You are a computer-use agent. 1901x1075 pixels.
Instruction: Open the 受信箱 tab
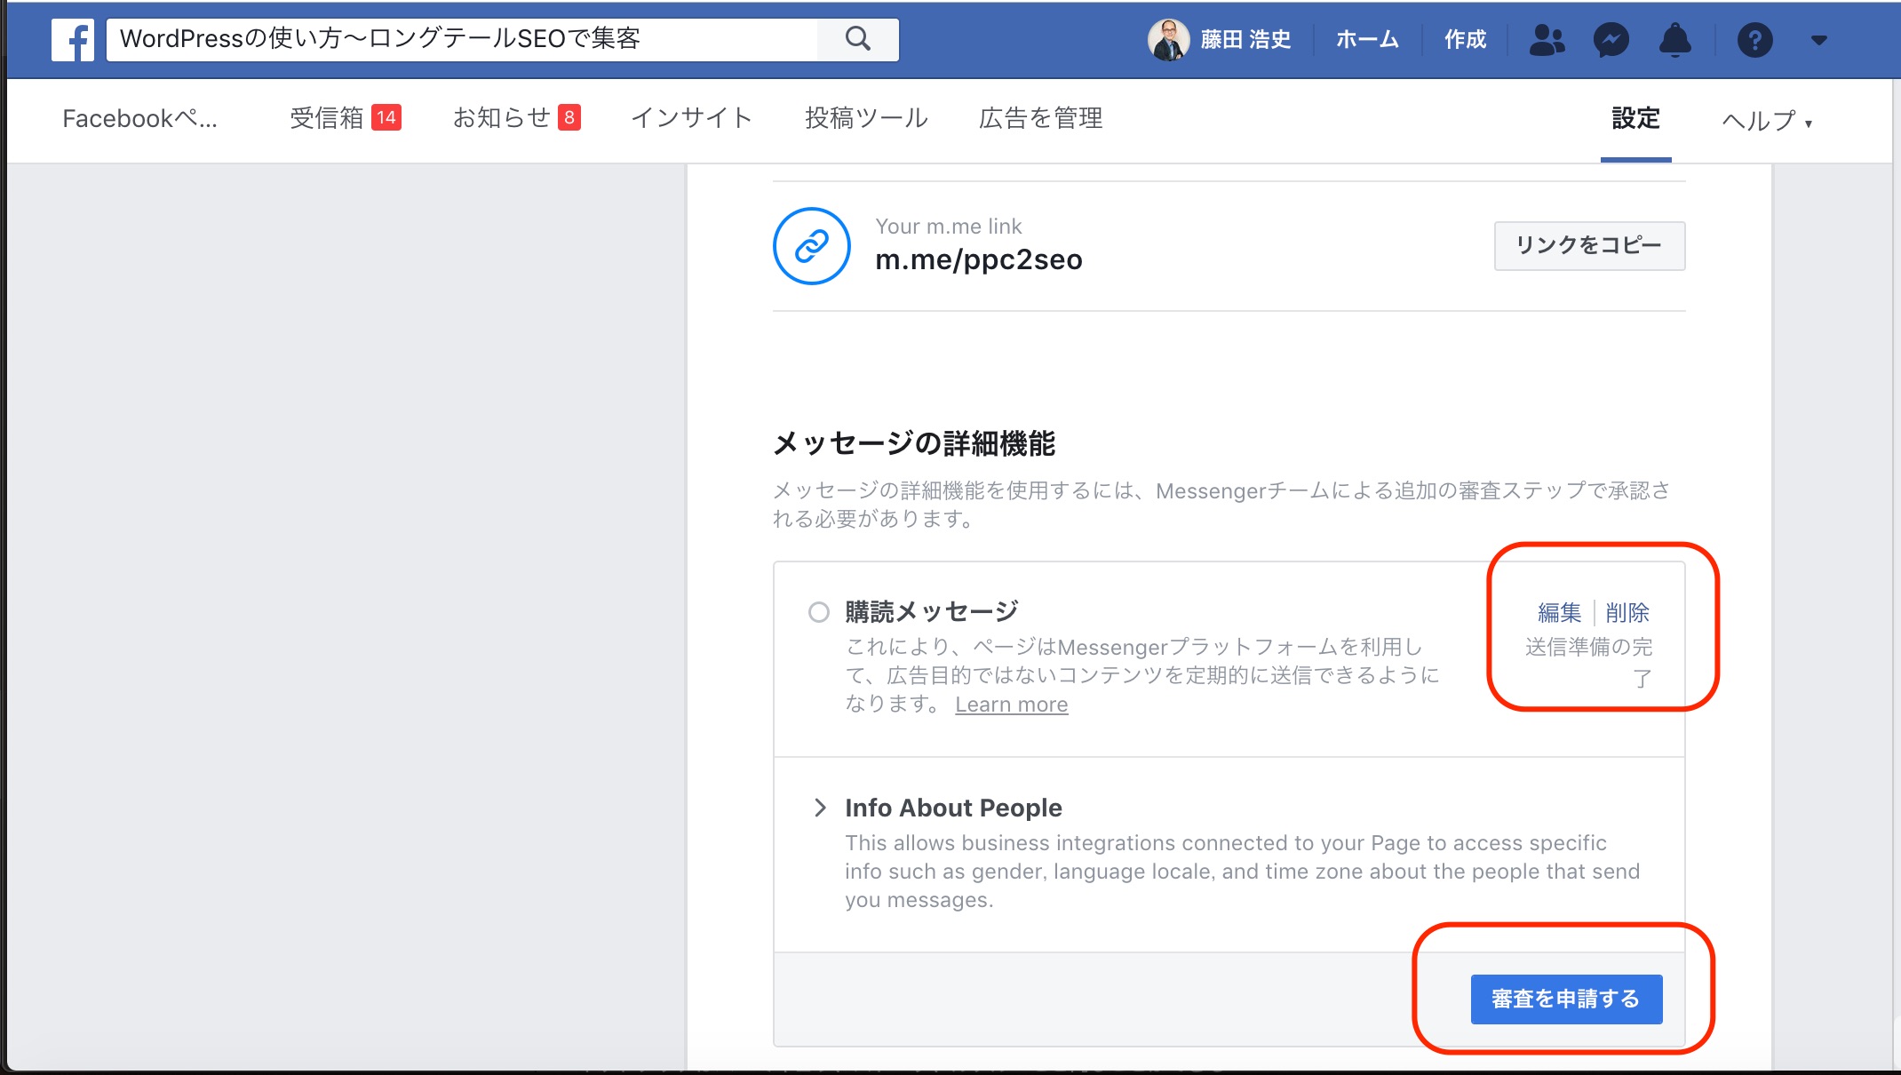coord(327,118)
